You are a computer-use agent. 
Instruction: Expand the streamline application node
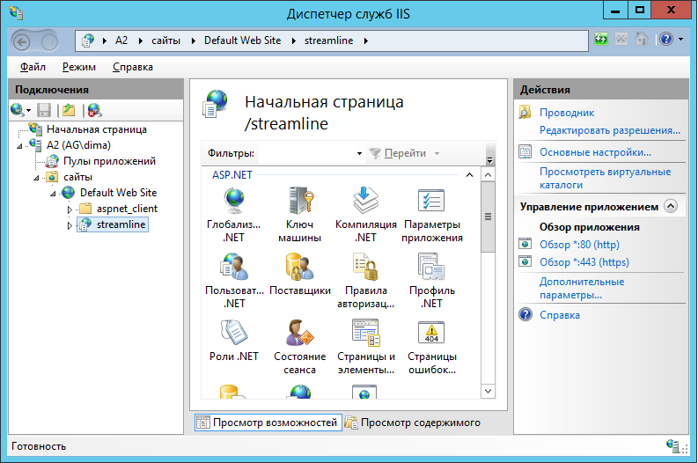70,225
